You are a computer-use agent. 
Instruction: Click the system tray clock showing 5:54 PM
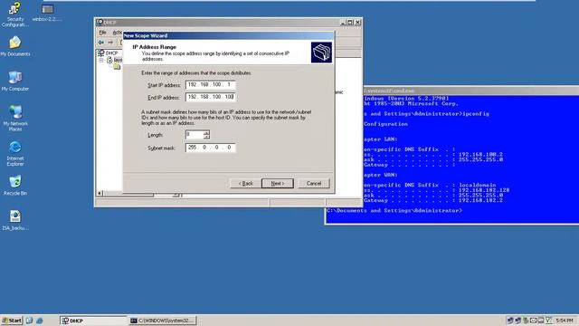[565, 321]
